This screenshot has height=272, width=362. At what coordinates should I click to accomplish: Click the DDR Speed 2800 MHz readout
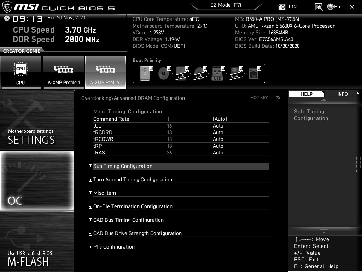coord(56,39)
